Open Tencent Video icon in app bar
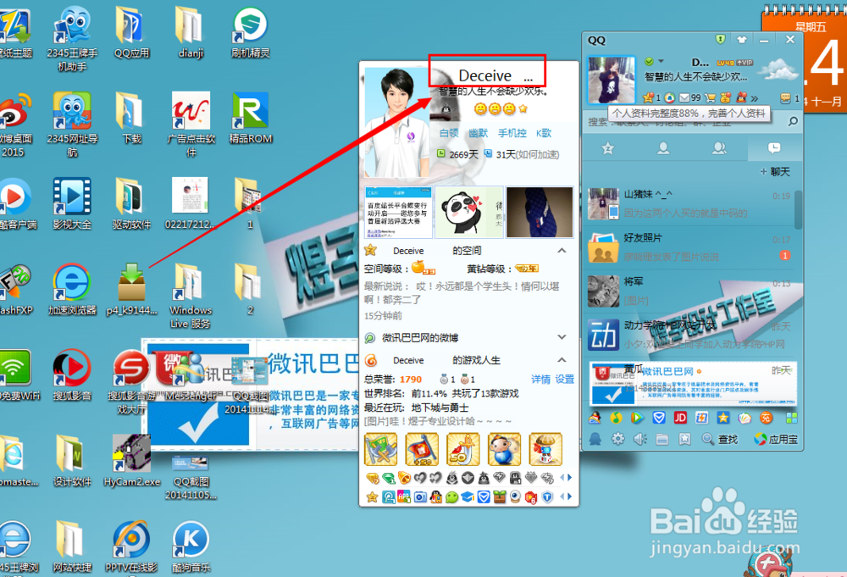 click(638, 417)
